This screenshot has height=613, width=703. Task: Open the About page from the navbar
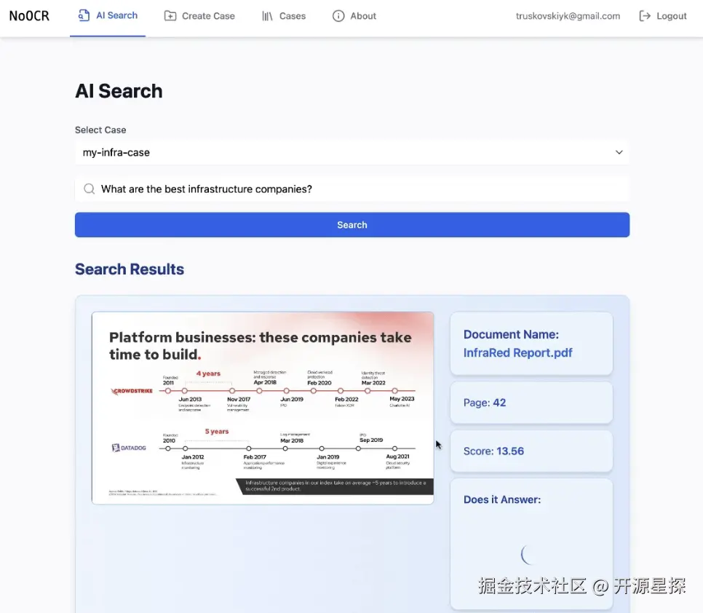click(354, 15)
